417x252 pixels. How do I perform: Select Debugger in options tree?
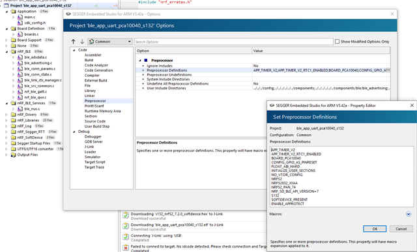pyautogui.click(x=93, y=137)
